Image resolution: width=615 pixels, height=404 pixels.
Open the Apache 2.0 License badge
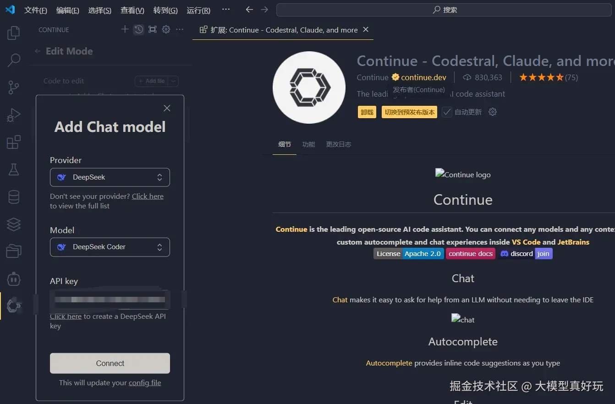tap(409, 254)
